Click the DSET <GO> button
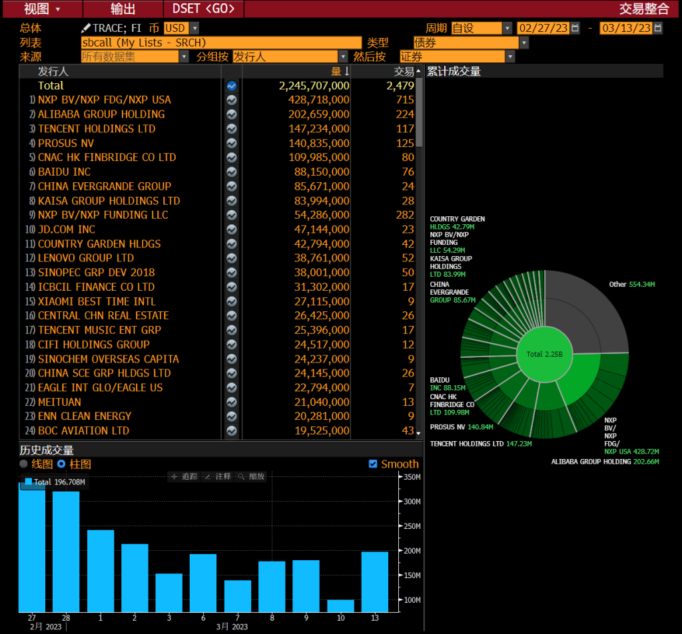 (x=203, y=9)
